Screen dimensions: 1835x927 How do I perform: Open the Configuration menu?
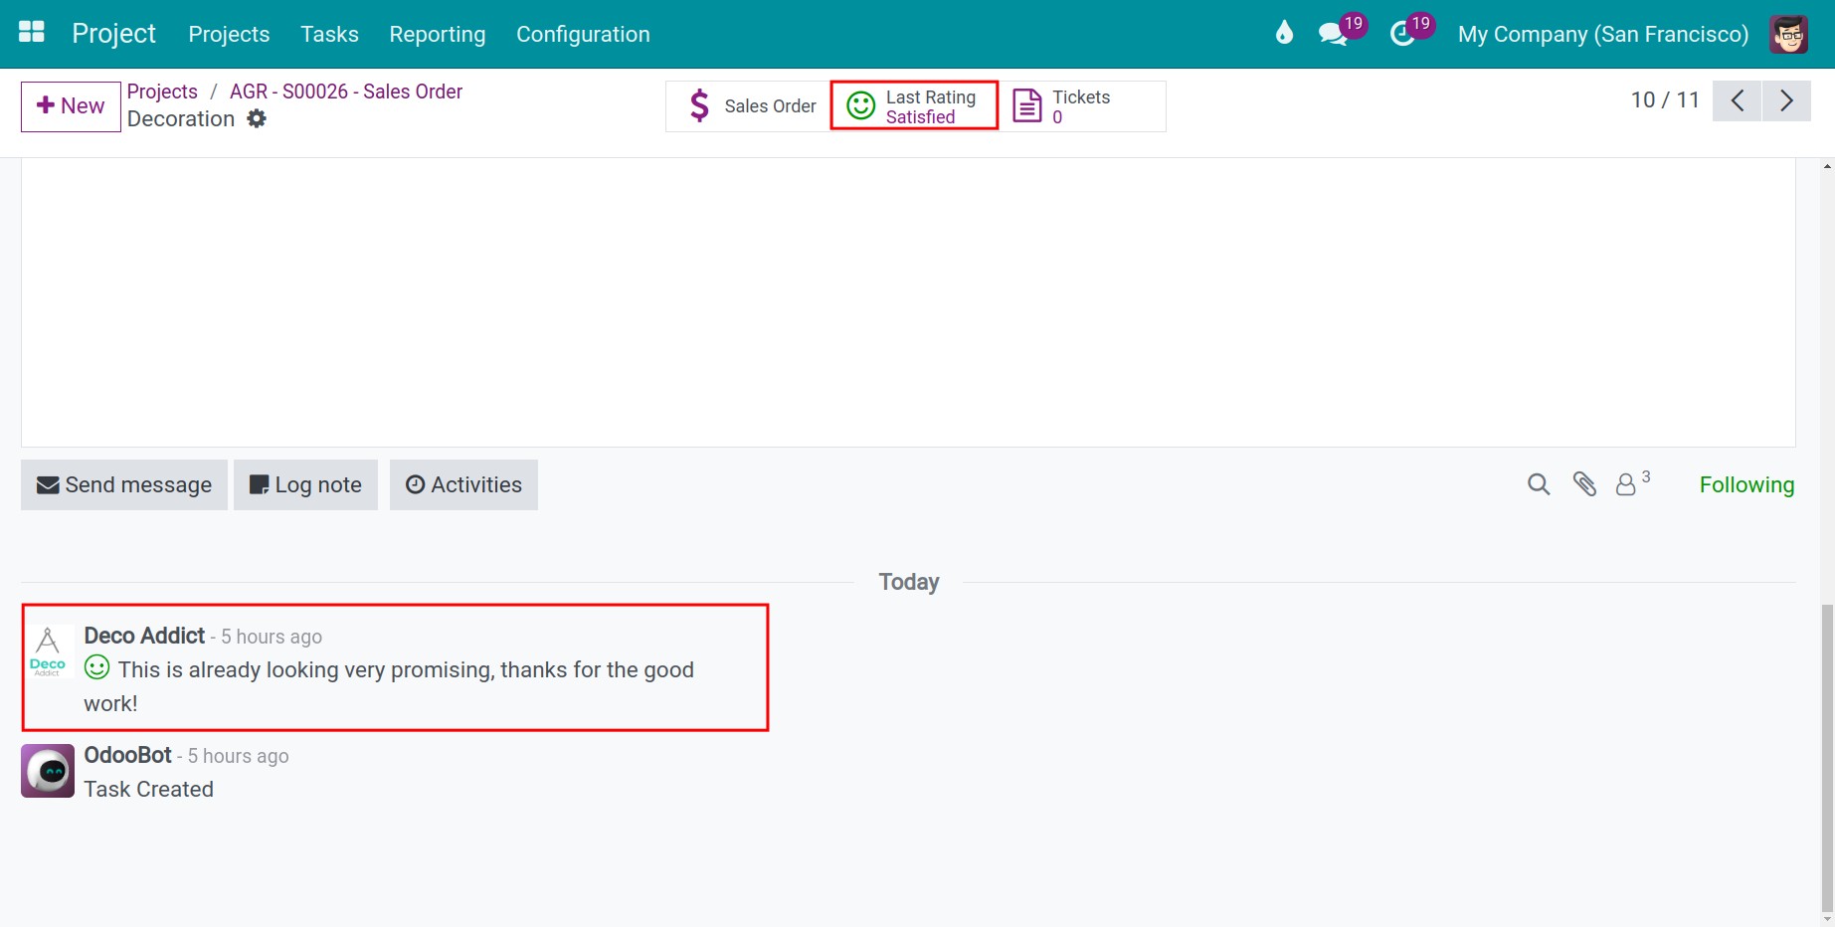click(x=583, y=34)
